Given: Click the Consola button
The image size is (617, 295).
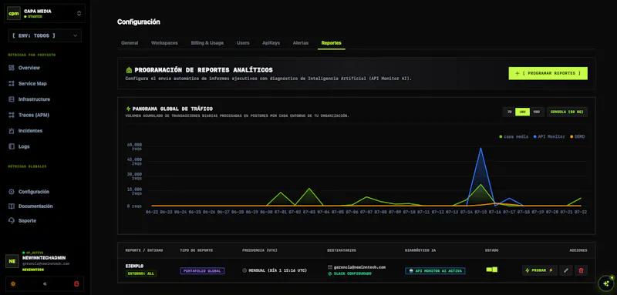Looking at the screenshot, I should pyautogui.click(x=567, y=112).
